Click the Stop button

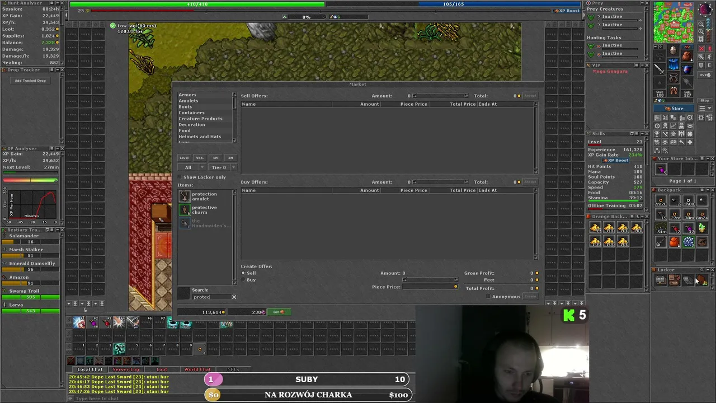705,101
